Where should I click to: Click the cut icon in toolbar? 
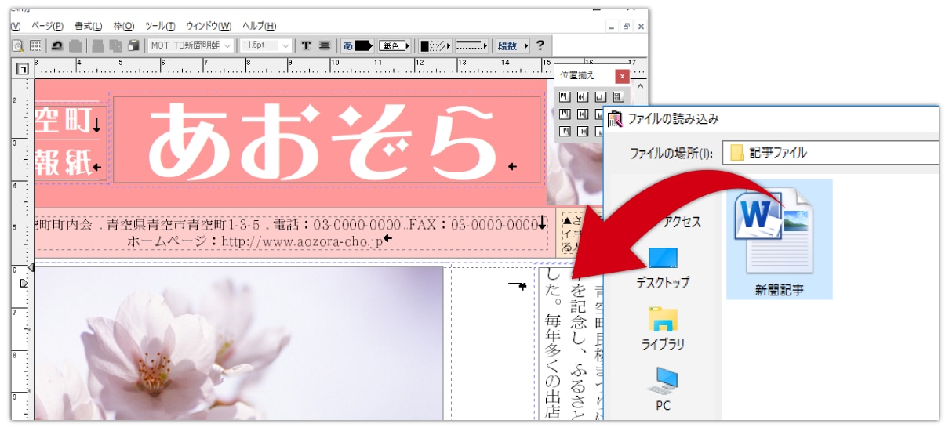click(x=99, y=45)
